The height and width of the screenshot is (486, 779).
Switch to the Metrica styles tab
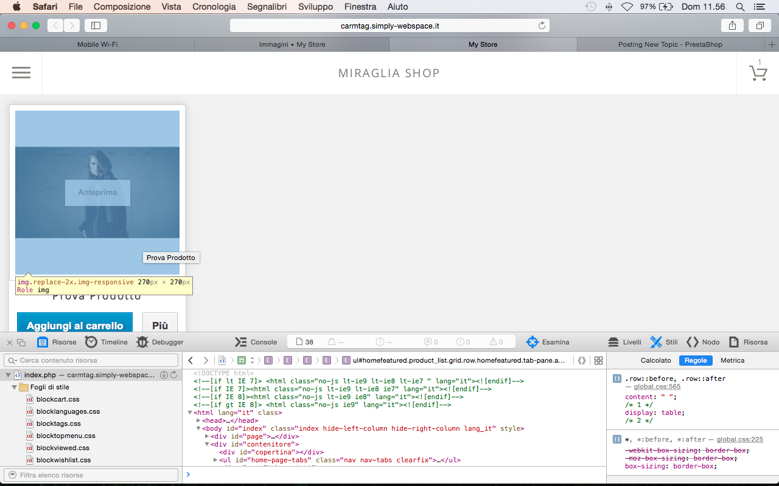732,360
